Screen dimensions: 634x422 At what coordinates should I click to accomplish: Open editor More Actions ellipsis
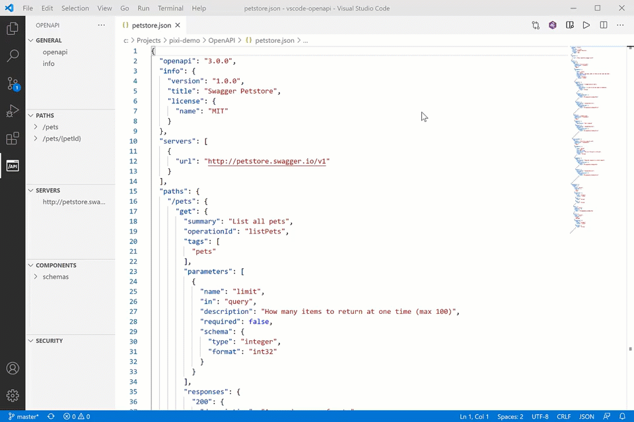[x=620, y=25]
